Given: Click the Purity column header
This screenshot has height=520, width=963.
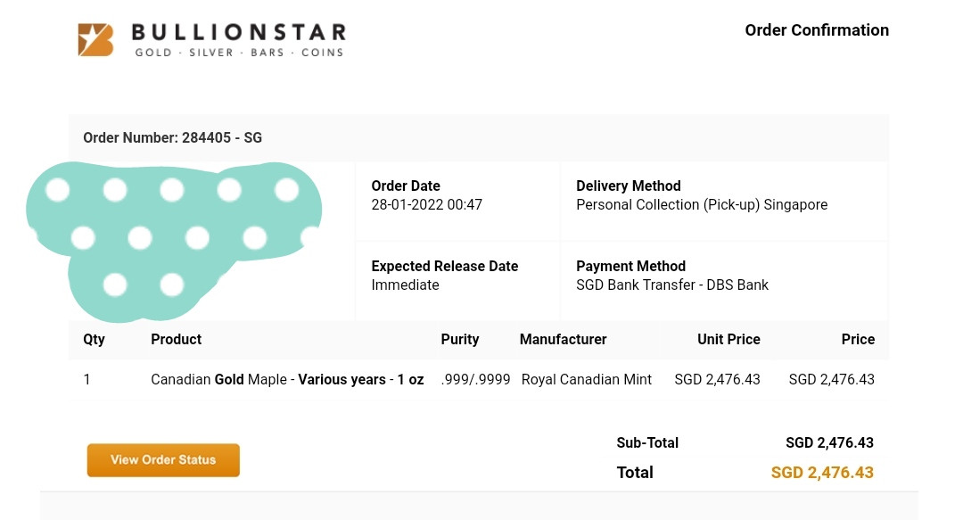Looking at the screenshot, I should tap(460, 340).
